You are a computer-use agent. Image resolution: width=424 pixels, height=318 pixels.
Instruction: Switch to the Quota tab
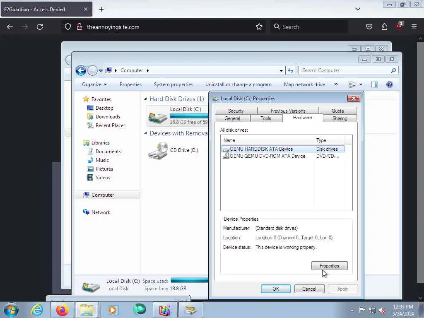[338, 111]
